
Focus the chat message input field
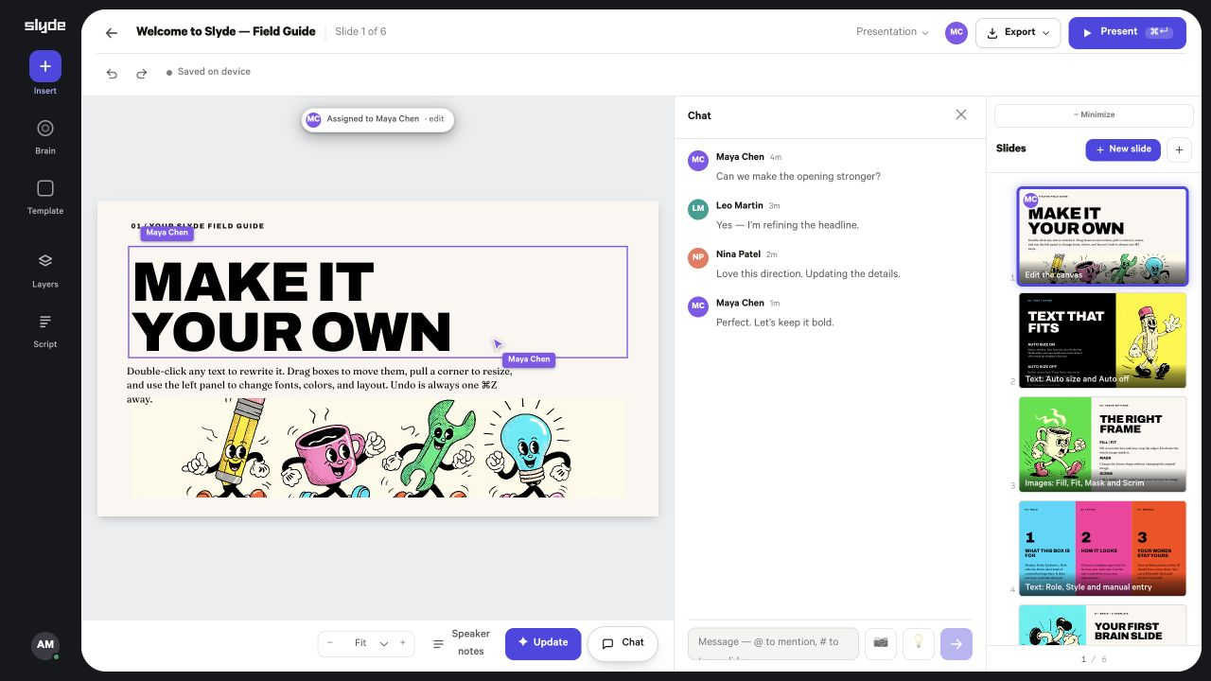(773, 643)
